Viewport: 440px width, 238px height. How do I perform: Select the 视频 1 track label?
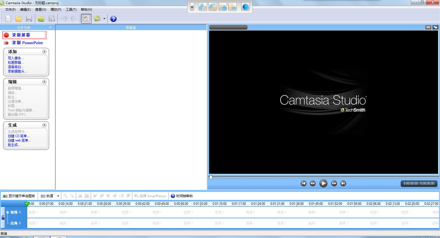click(x=16, y=212)
